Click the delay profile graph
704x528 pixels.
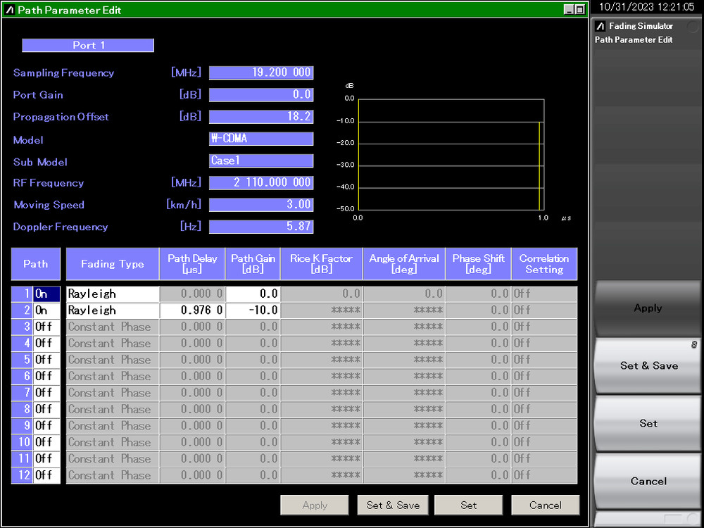coord(451,154)
